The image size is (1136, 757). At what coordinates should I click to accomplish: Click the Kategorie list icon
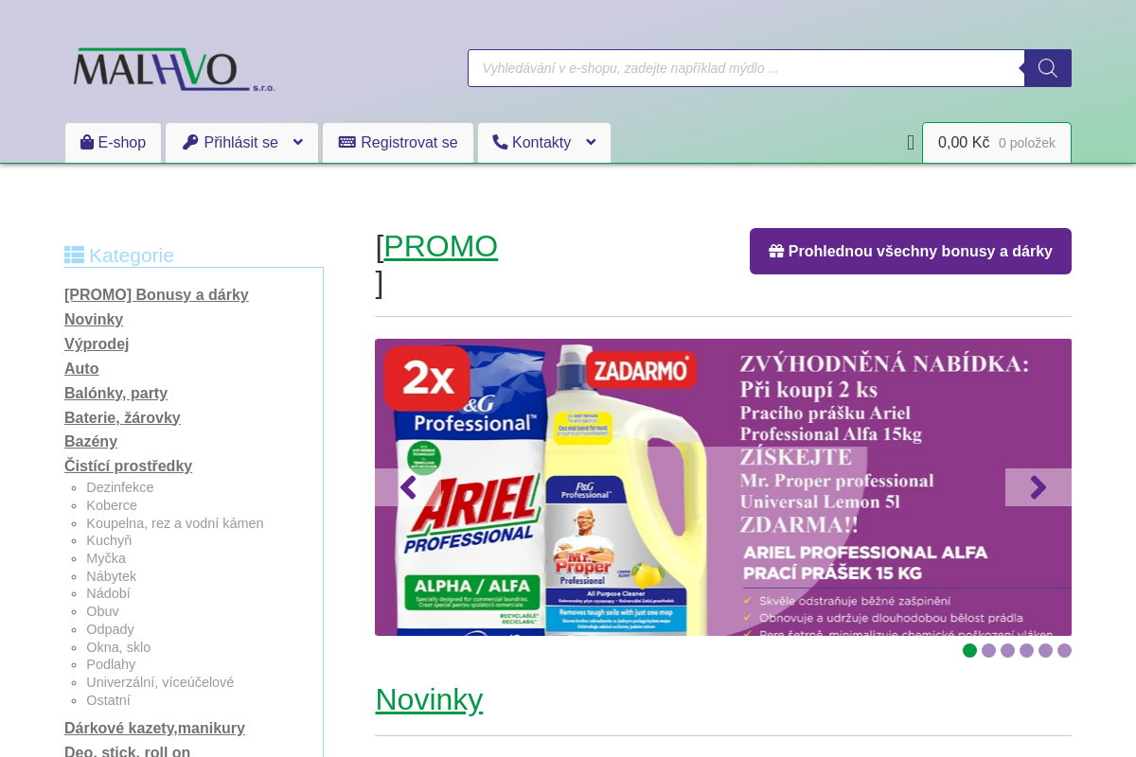(x=74, y=255)
